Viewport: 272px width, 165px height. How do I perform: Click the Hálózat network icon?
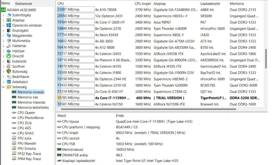[9, 51]
